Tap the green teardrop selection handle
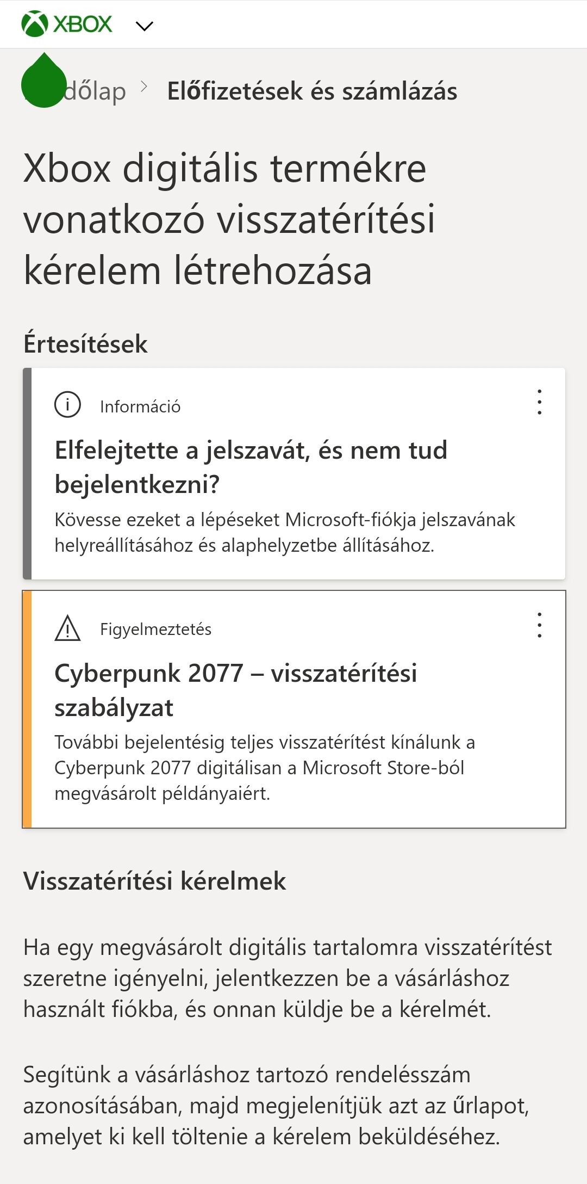 click(x=43, y=82)
